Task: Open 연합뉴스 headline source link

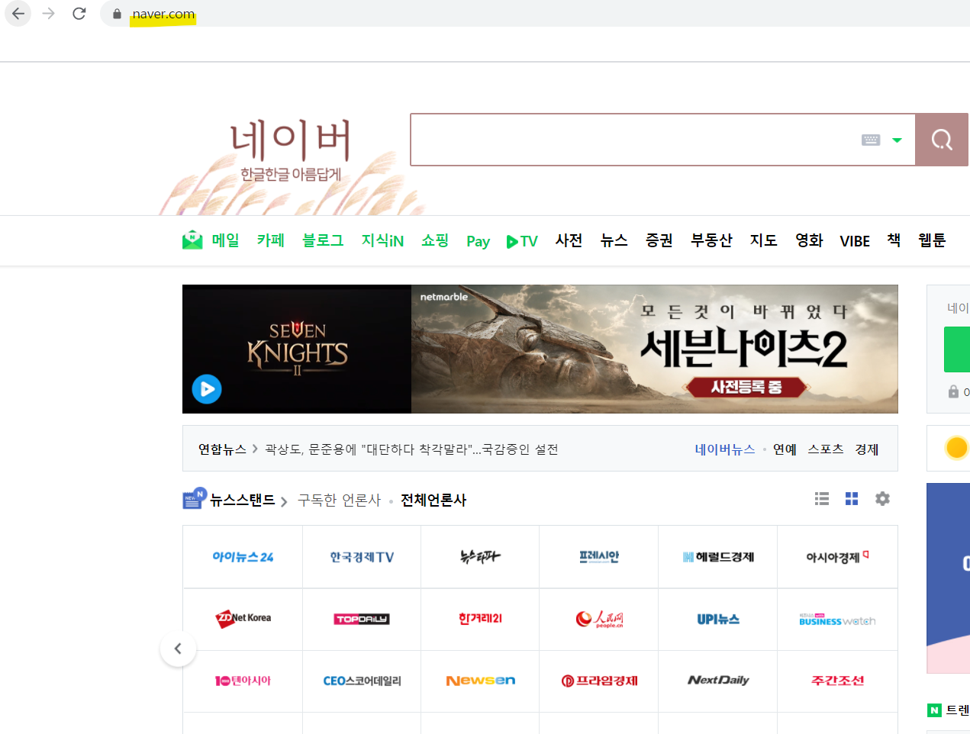Action: point(222,449)
